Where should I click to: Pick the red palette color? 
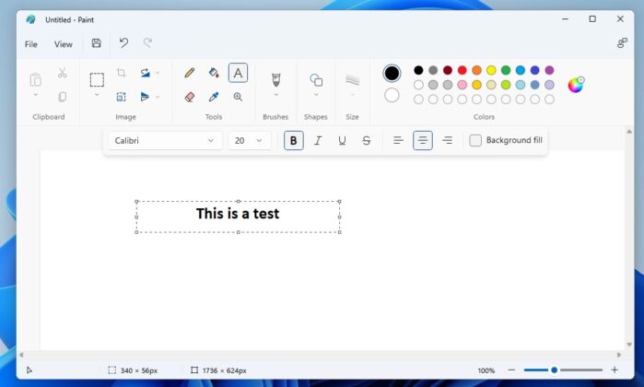click(463, 70)
